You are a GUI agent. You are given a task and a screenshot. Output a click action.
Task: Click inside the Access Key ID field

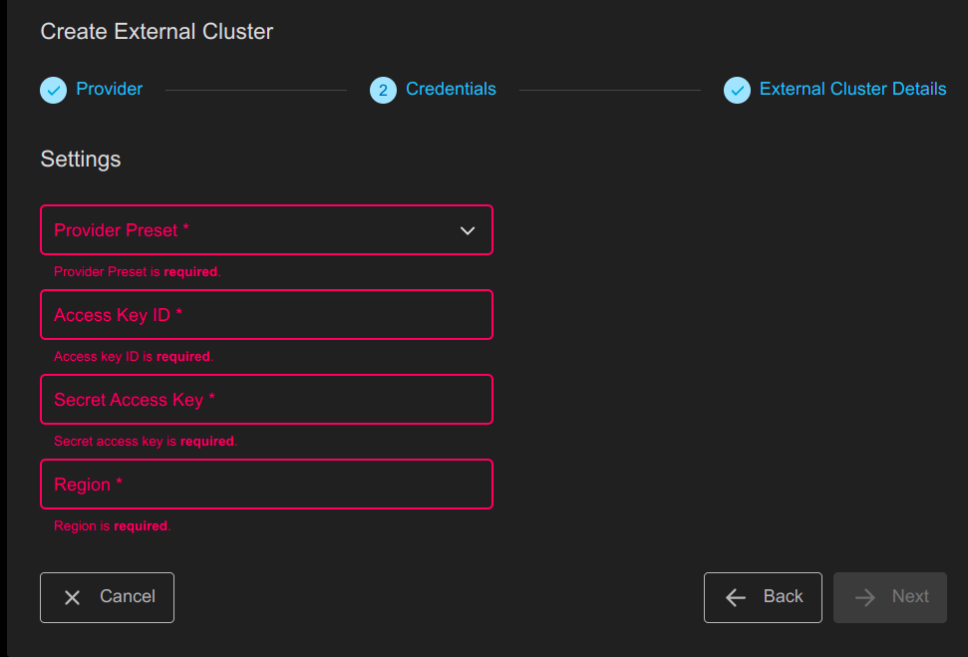click(x=266, y=314)
